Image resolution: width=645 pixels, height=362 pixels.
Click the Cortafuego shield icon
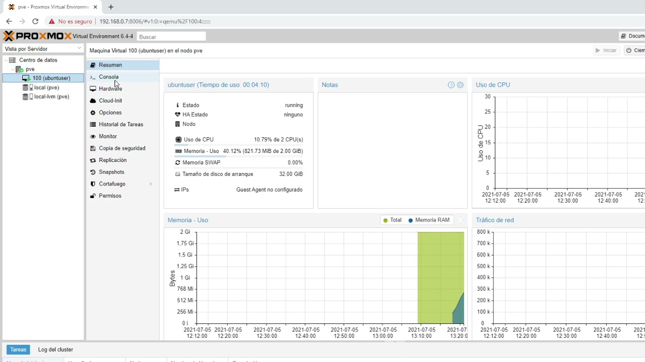click(x=93, y=184)
